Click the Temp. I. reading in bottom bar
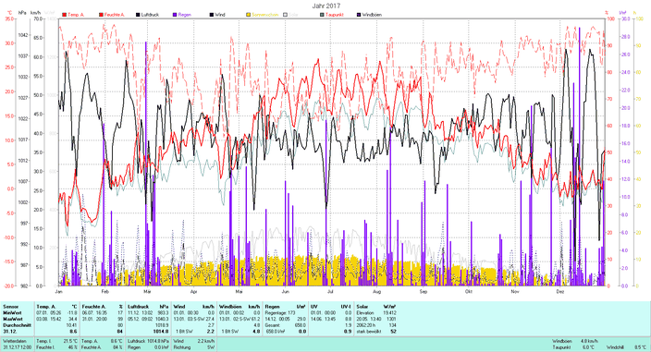The height and width of the screenshot is (352, 651). click(57, 341)
